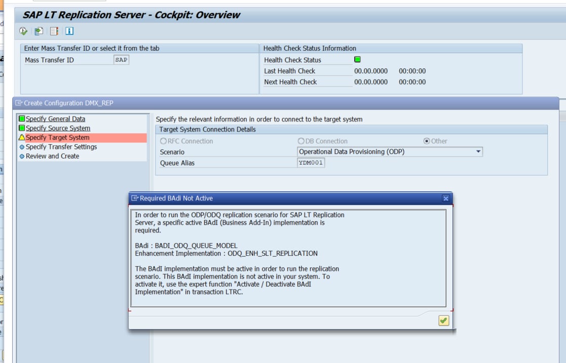Click blue diamond beside Review and Create

pyautogui.click(x=22, y=156)
